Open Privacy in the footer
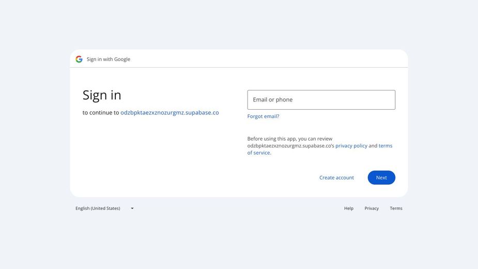Image resolution: width=478 pixels, height=269 pixels. point(372,208)
